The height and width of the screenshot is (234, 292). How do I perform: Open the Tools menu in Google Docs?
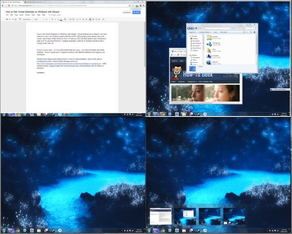click(33, 15)
